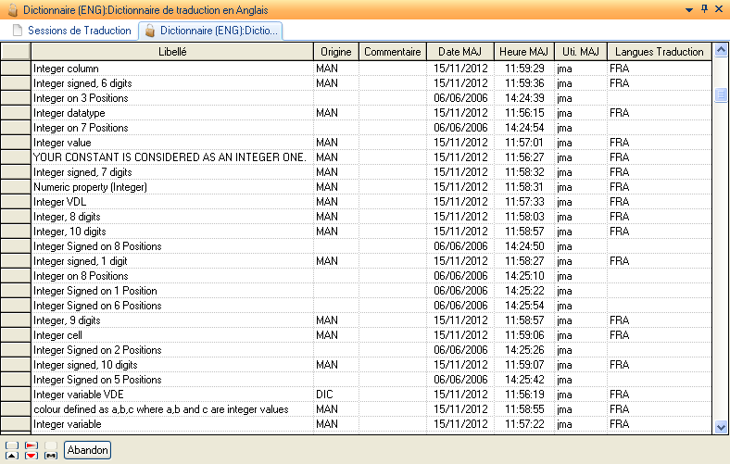Click the lock icon on the Dictionnaire tab
Image resolution: width=730 pixels, height=464 pixels.
[149, 31]
